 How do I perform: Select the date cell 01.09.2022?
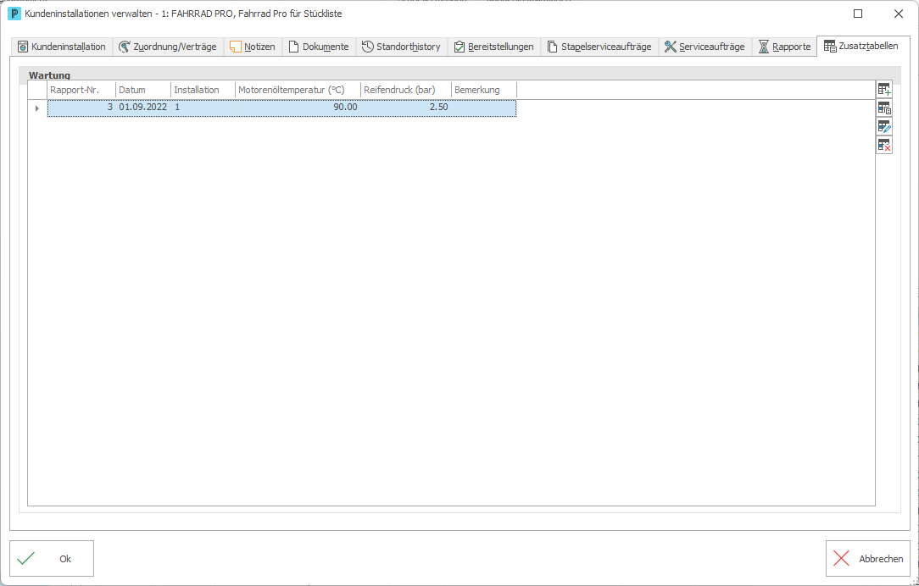(x=143, y=108)
